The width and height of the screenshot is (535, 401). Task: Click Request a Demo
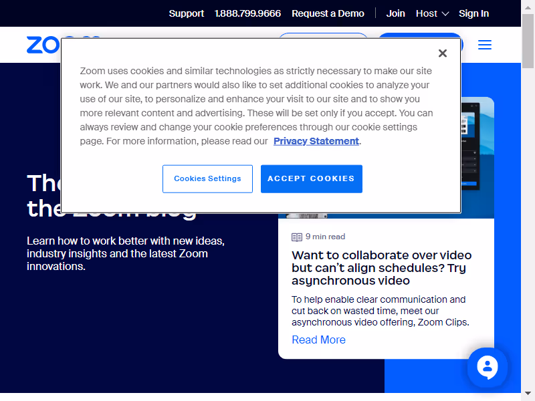328,13
